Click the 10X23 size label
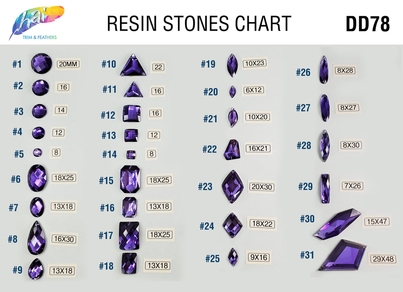Screen dimensions: 403x292 point(255,63)
